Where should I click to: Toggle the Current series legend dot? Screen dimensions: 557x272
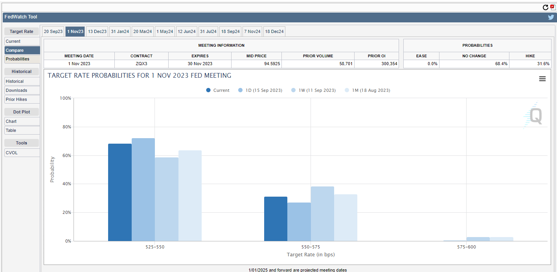click(208, 90)
